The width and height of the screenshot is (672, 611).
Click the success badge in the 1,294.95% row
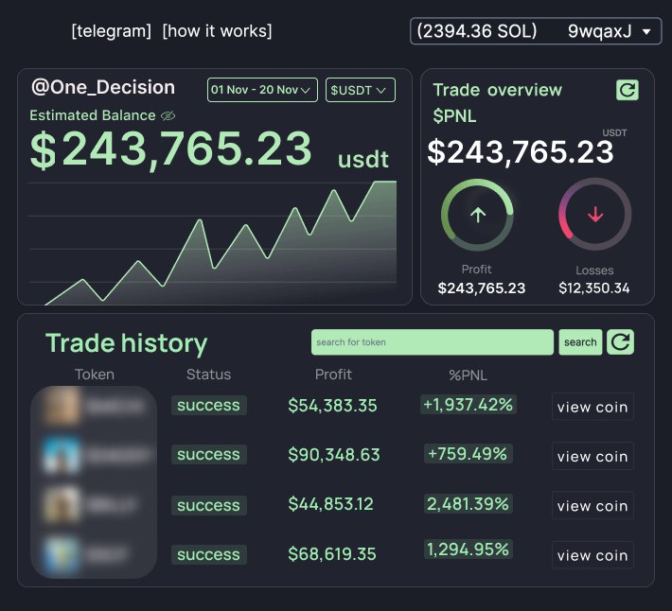tap(209, 554)
